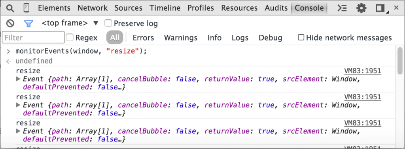The image size is (405, 149).
Task: Show the drawer console icon
Action: tap(342, 8)
